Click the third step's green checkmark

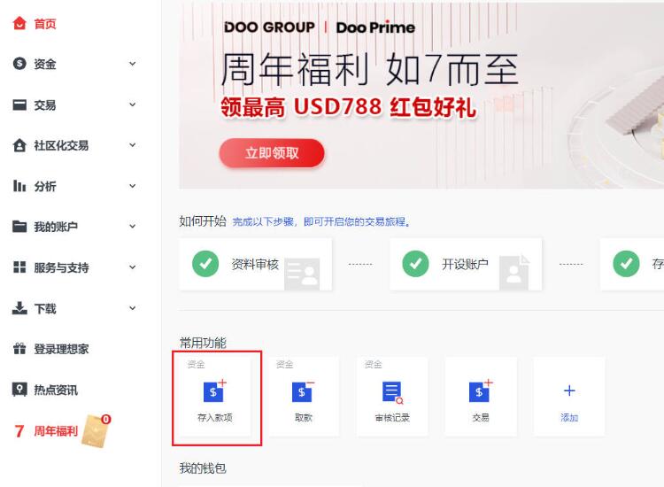pyautogui.click(x=626, y=264)
